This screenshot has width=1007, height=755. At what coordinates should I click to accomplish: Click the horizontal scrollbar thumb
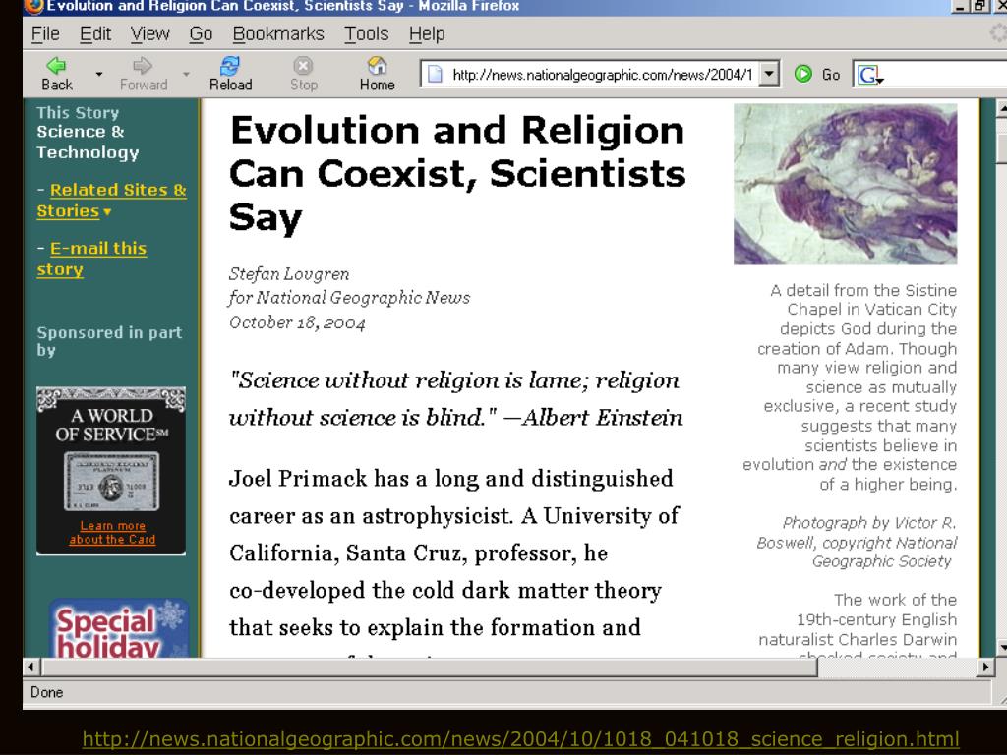point(429,668)
